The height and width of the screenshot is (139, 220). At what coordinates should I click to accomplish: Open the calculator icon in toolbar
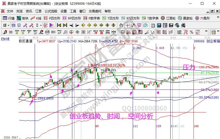pyautogui.click(x=159, y=25)
